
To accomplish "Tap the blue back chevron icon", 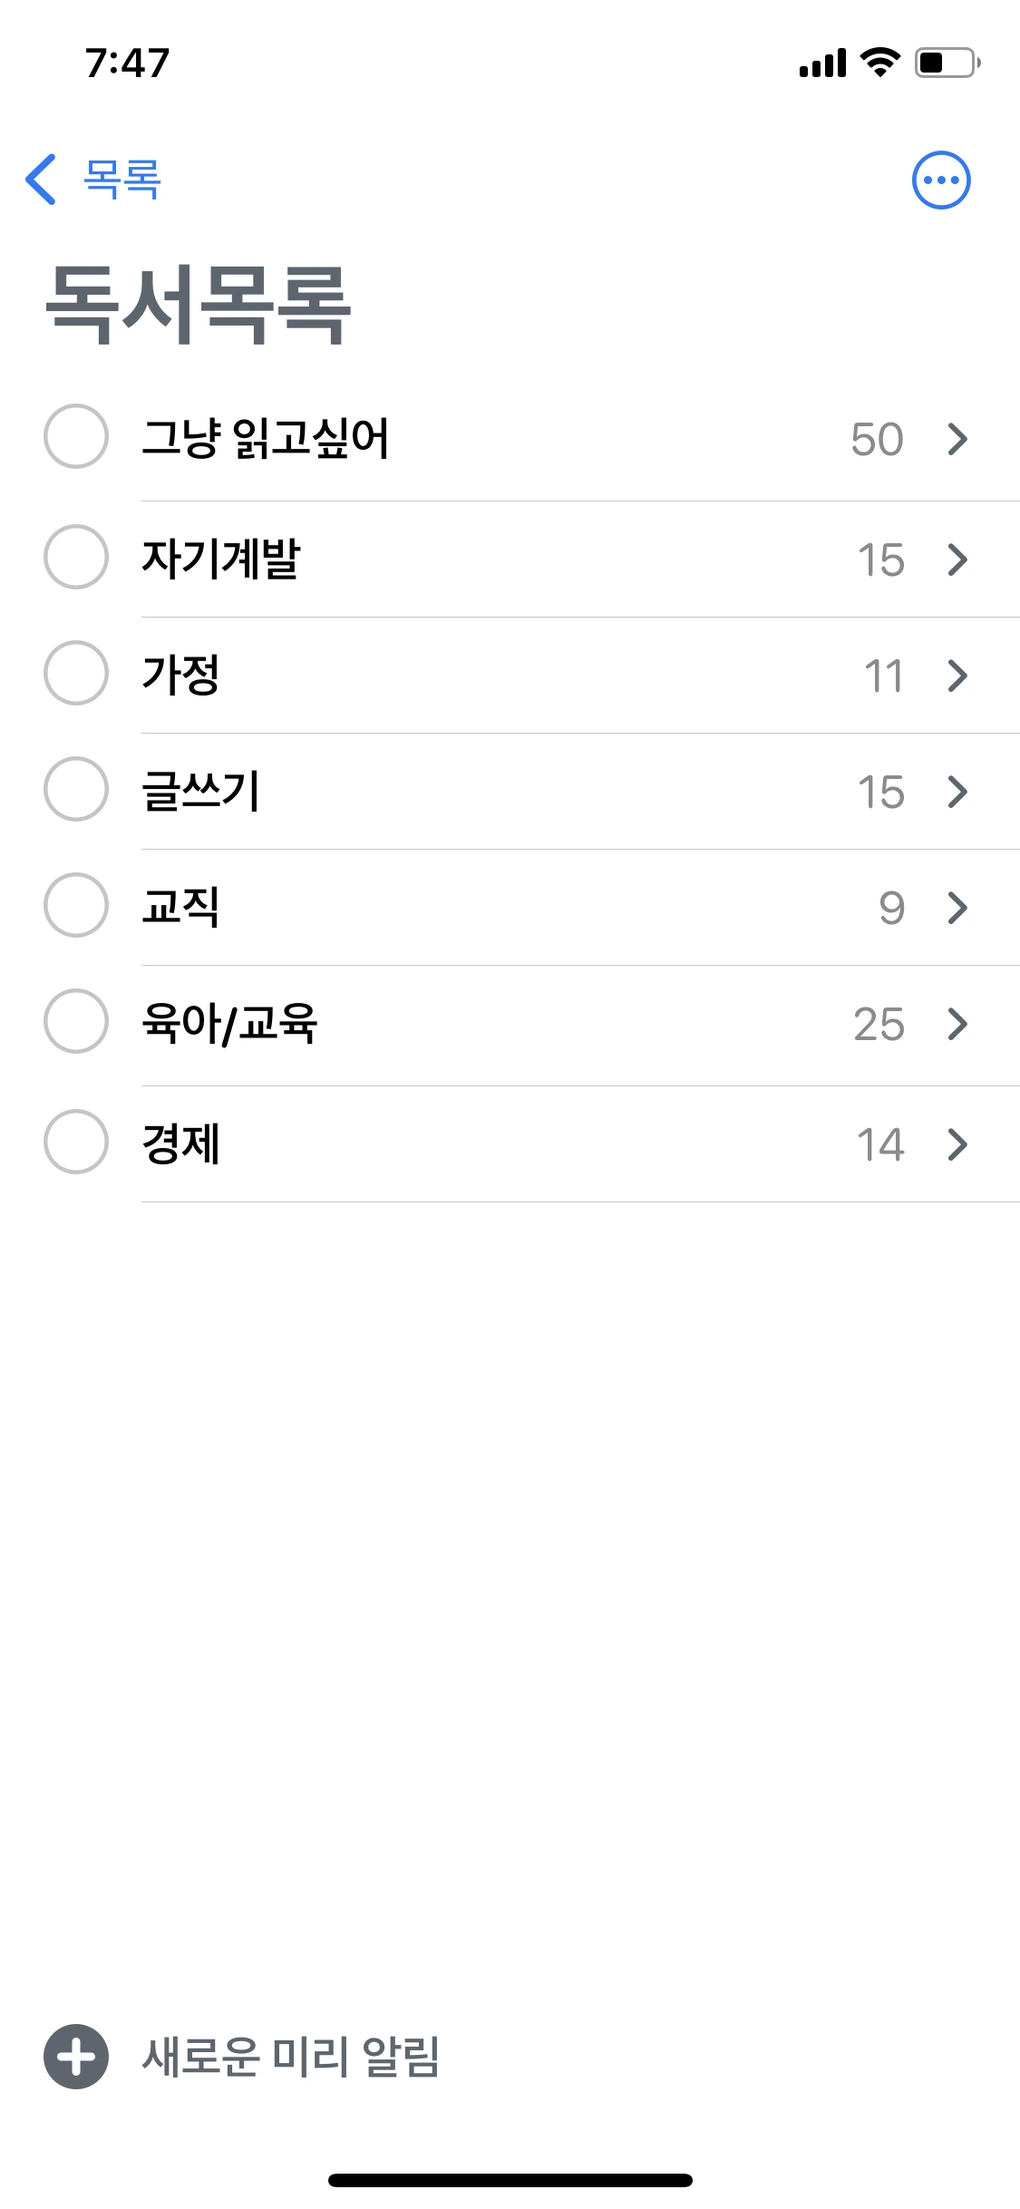I will (42, 180).
